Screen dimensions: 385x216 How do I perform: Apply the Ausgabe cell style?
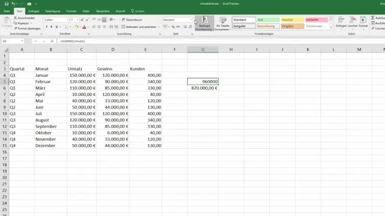[x=244, y=26]
